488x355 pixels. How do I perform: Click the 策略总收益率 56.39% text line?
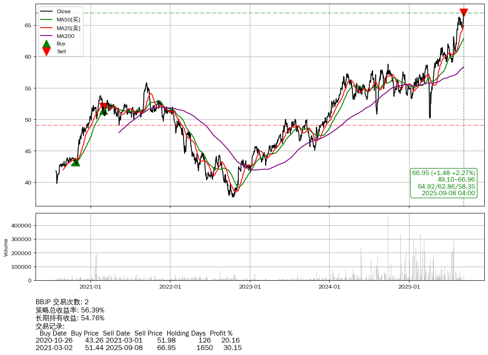tap(70, 310)
